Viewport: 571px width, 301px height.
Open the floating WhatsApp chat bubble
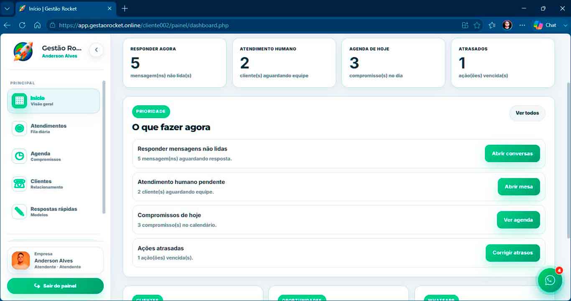coord(550,280)
